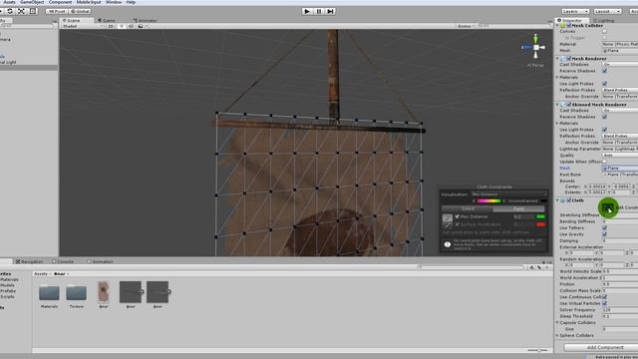Click the Edit Constraints button icon in Cloth
This screenshot has height=359, width=638.
pyautogui.click(x=608, y=208)
